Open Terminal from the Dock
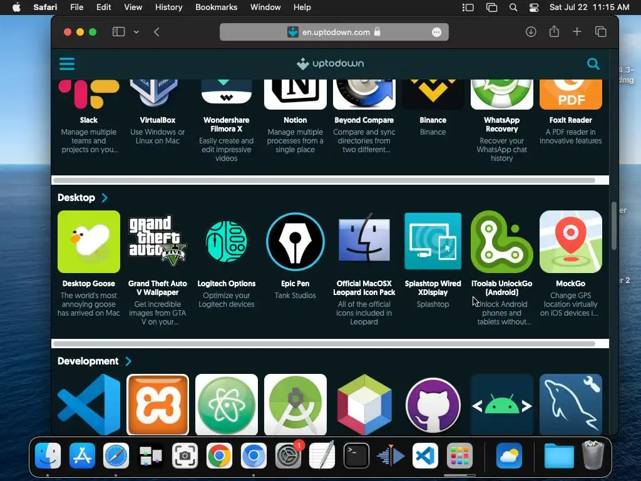 [356, 456]
